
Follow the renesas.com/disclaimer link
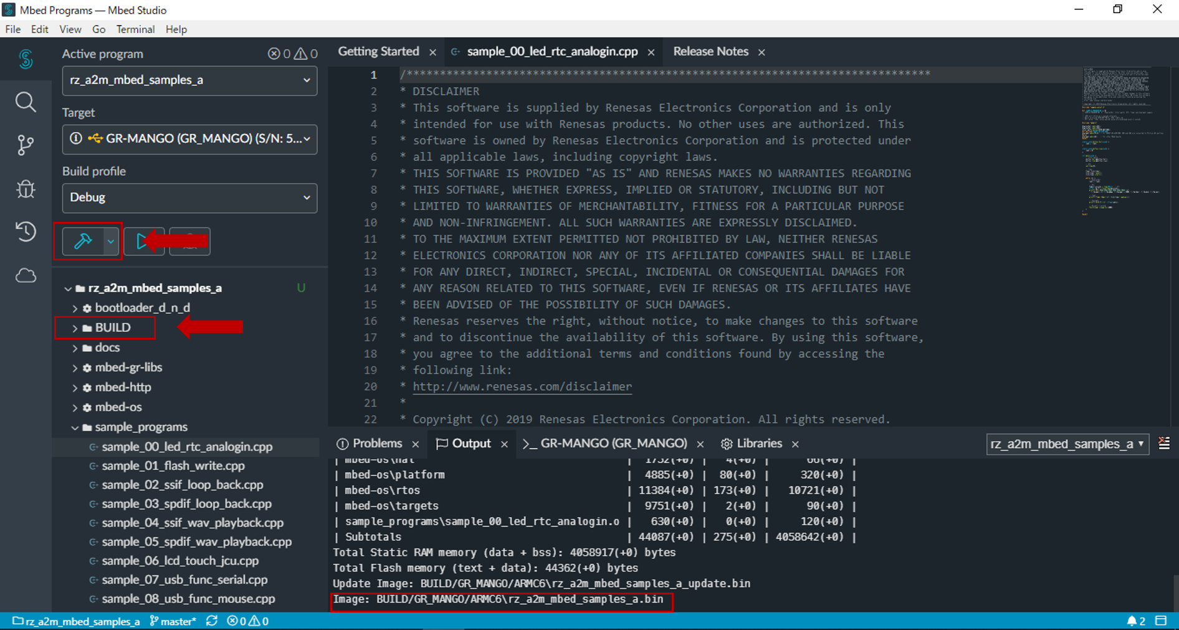(x=522, y=386)
